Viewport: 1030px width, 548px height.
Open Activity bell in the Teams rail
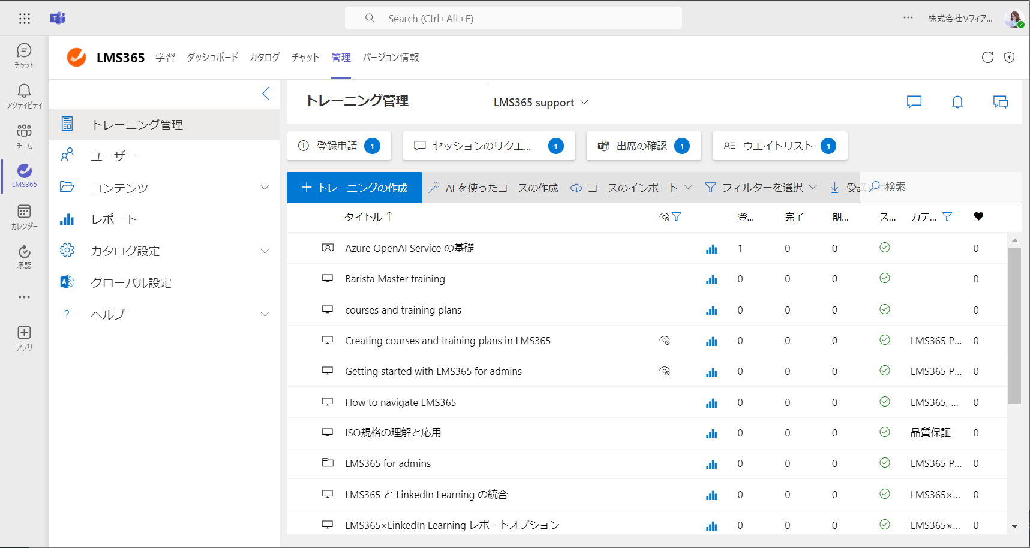pos(24,96)
